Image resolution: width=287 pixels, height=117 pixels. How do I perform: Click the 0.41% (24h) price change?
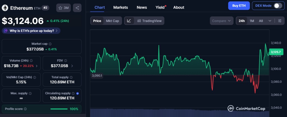[58, 21]
